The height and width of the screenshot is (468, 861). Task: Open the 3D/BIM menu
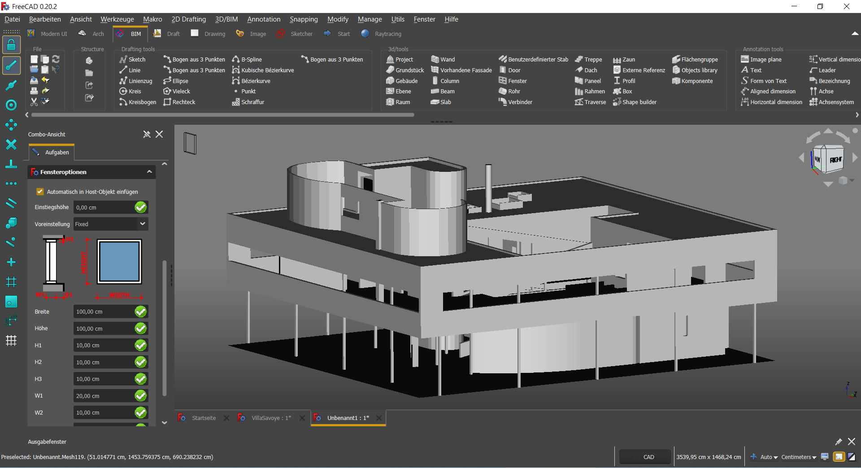(226, 19)
